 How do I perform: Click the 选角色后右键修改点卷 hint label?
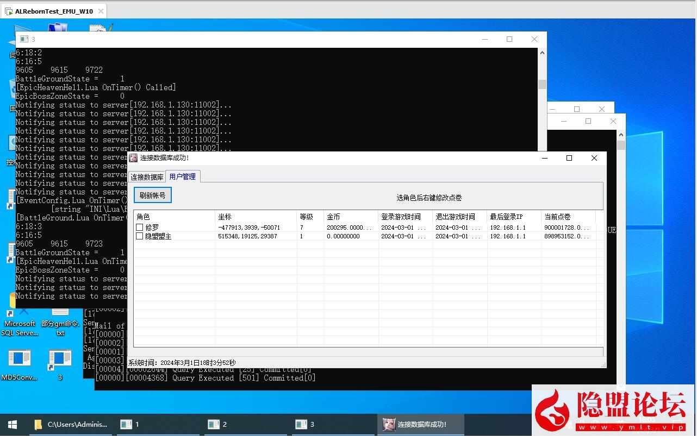(429, 198)
